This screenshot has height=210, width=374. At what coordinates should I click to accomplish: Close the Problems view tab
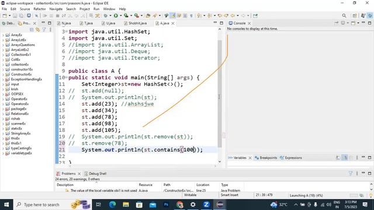(79, 174)
